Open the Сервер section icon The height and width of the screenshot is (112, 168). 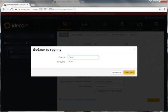123,25
